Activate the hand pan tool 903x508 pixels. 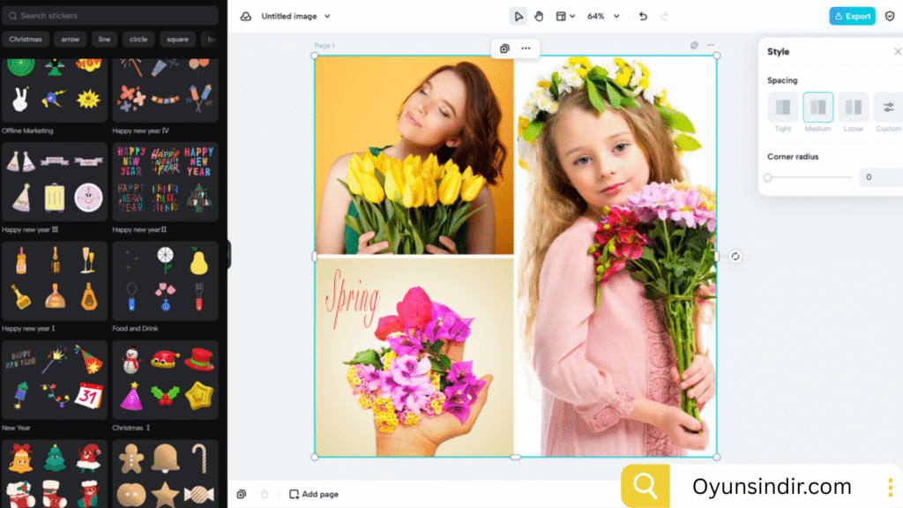tap(539, 15)
